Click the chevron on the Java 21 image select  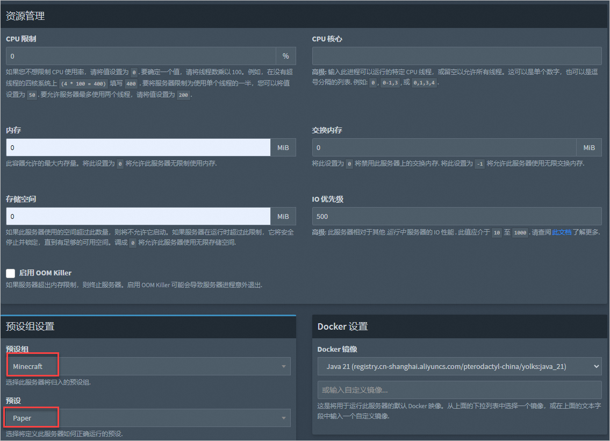coord(597,366)
